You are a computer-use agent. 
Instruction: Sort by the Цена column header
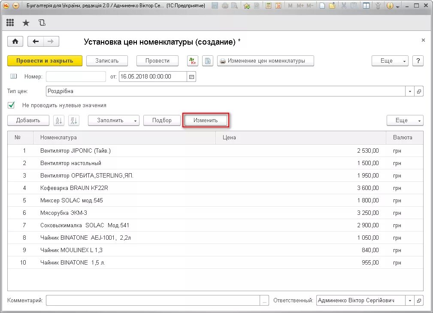300,138
